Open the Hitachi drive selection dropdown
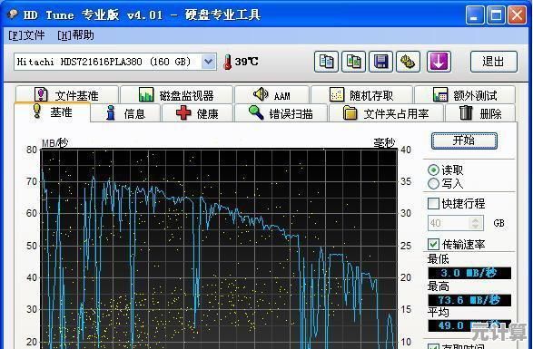 pos(208,62)
